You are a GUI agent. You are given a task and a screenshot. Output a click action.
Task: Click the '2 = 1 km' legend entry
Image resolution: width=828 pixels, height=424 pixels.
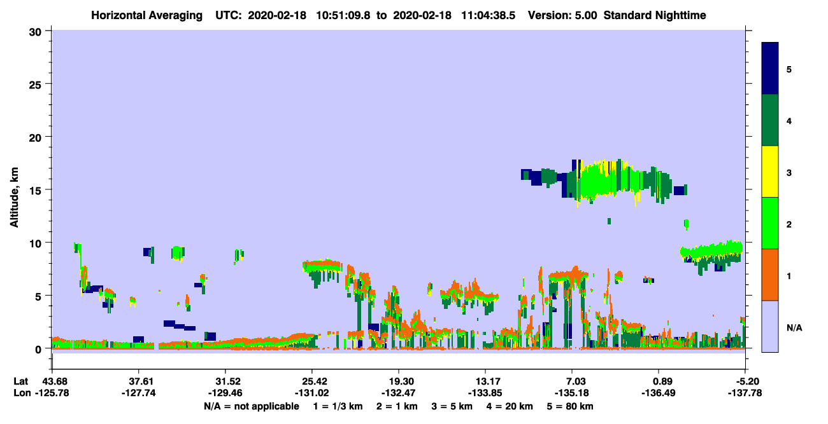[x=396, y=406]
